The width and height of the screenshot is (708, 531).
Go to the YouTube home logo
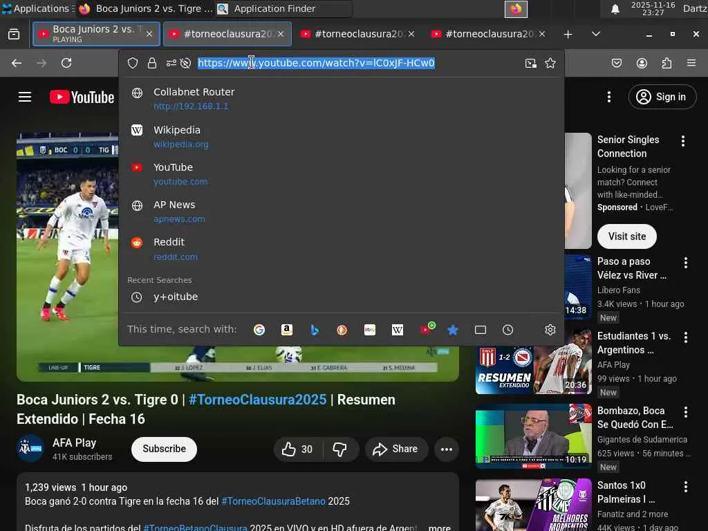pos(82,97)
